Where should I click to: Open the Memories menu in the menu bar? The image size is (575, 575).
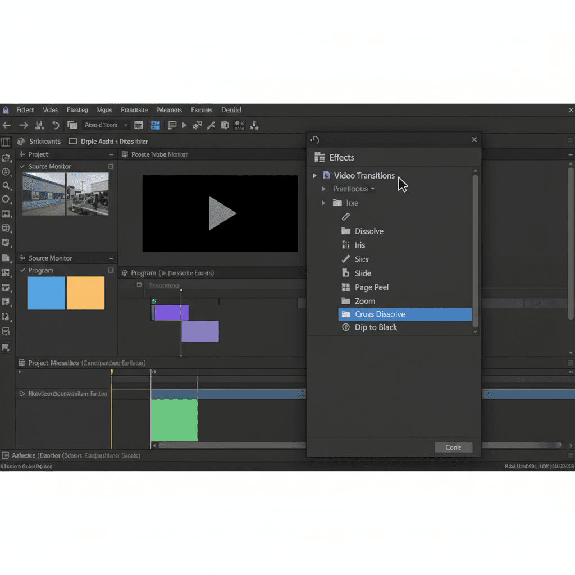(x=169, y=110)
